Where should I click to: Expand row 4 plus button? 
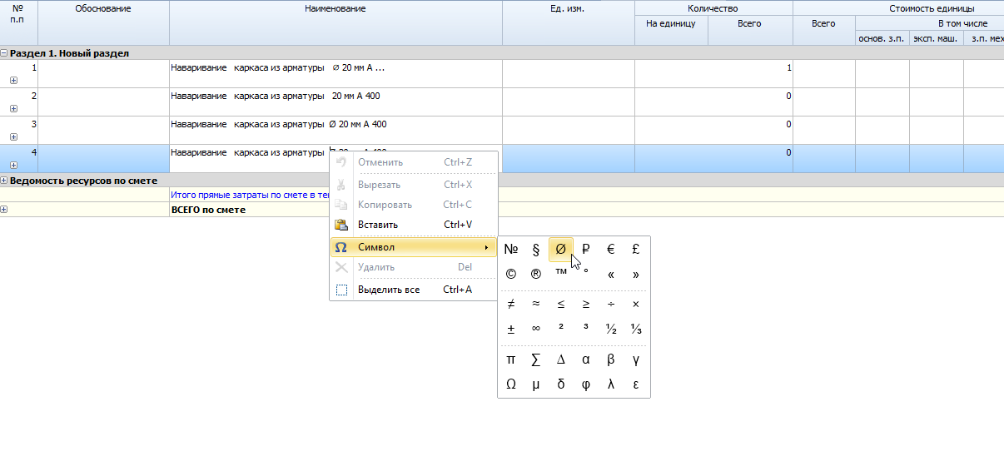[13, 166]
